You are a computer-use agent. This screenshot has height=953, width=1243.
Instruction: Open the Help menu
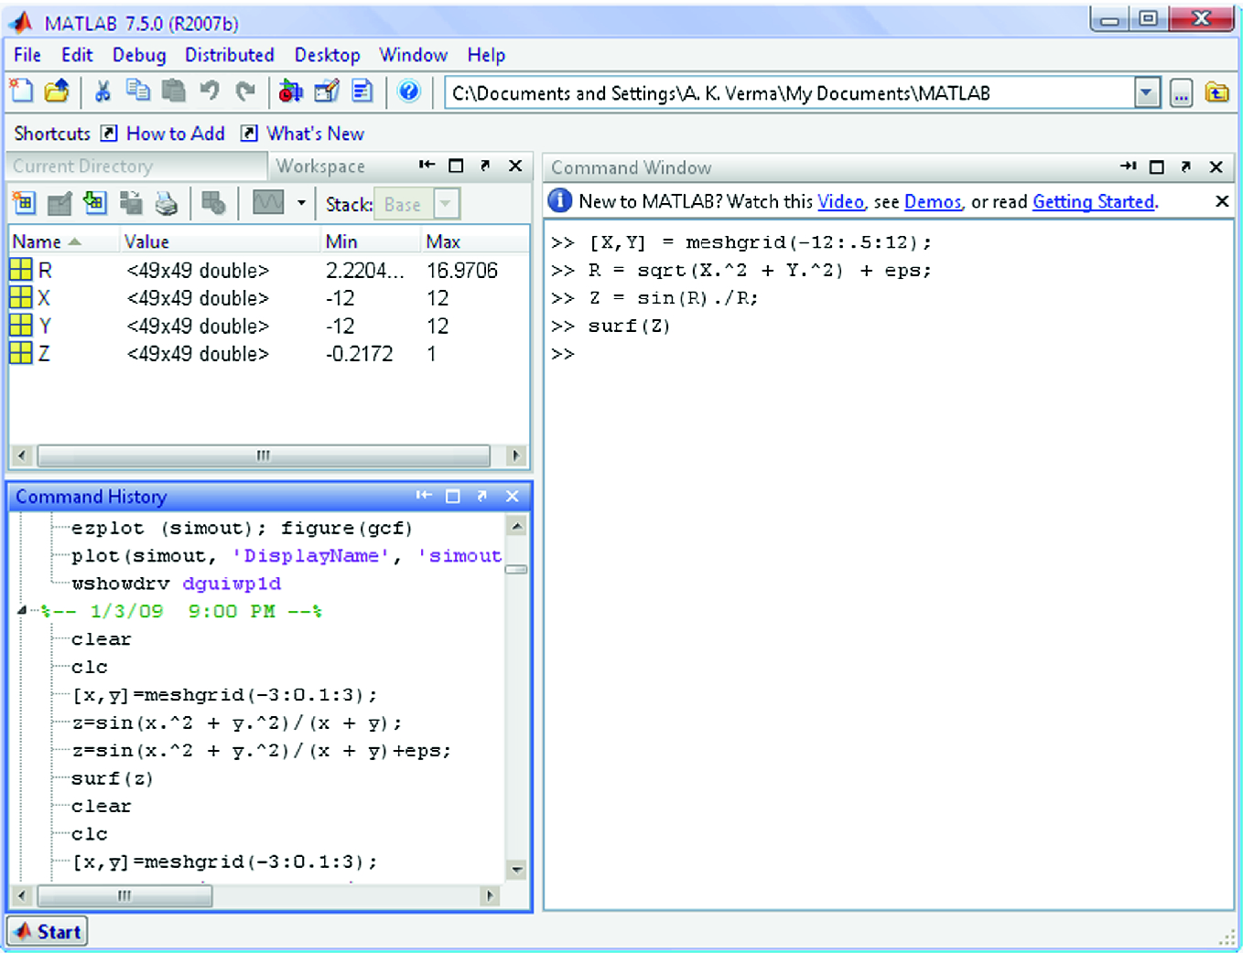[x=486, y=55]
